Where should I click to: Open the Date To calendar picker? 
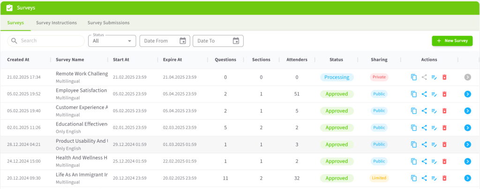pos(236,41)
